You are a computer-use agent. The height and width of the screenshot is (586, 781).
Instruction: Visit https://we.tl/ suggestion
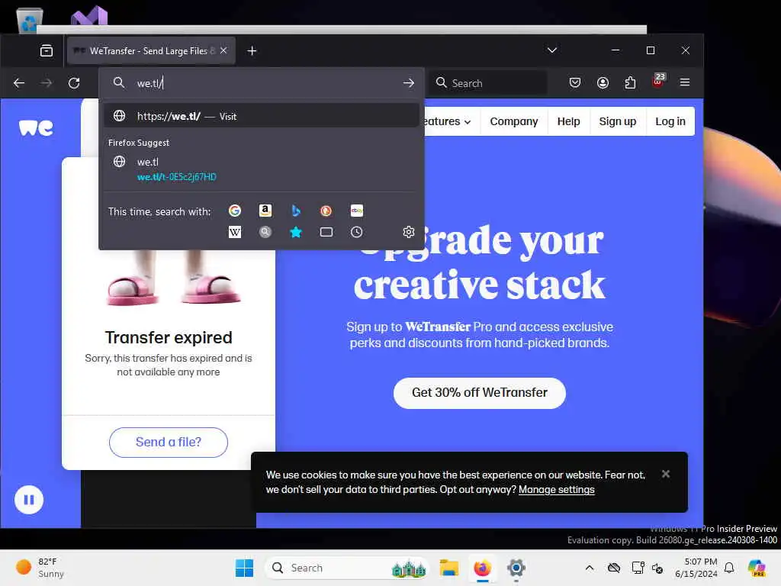coord(262,116)
